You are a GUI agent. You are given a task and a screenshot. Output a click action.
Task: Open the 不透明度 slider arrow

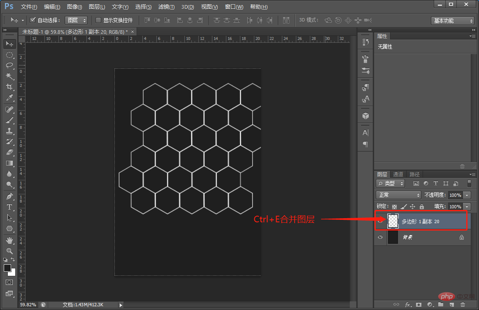click(x=467, y=195)
